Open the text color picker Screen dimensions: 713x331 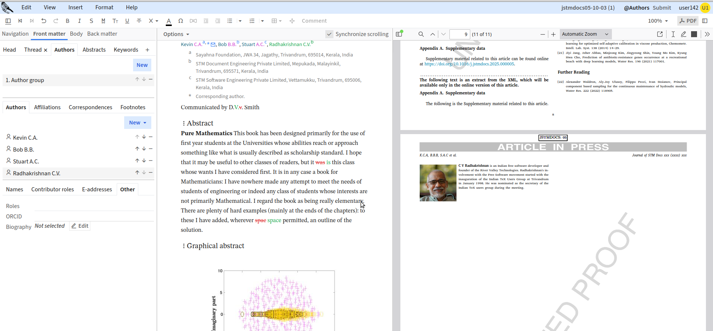pyautogui.click(x=169, y=21)
